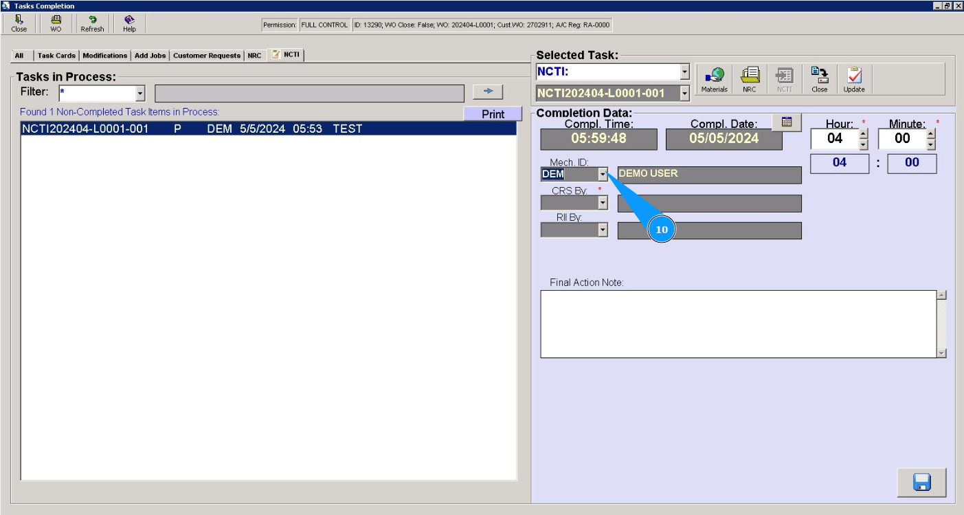
Task: Increase the Minute value with up arrow
Action: [x=931, y=133]
